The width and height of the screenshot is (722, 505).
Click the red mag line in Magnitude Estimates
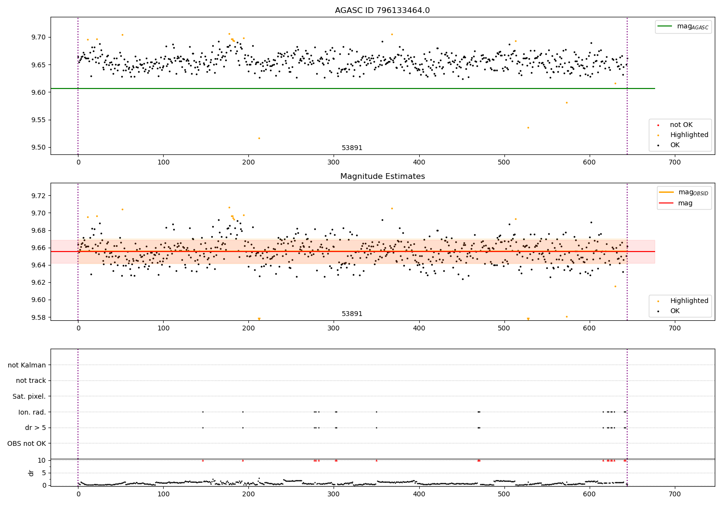click(x=352, y=252)
